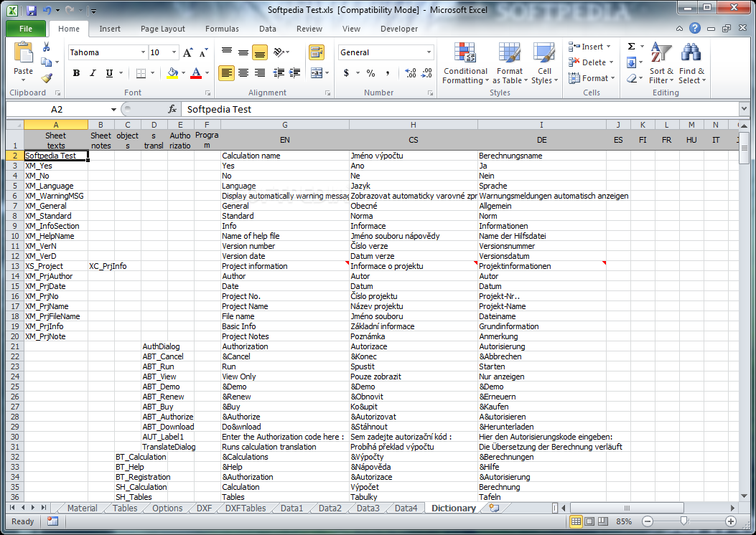Apply Comma Style format

387,73
